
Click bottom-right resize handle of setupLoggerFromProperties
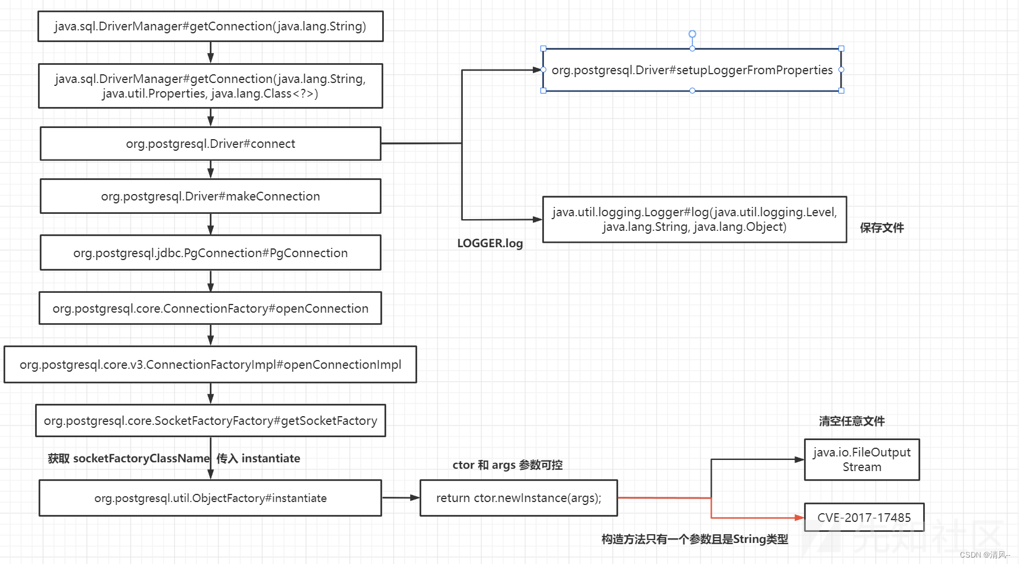[x=841, y=91]
